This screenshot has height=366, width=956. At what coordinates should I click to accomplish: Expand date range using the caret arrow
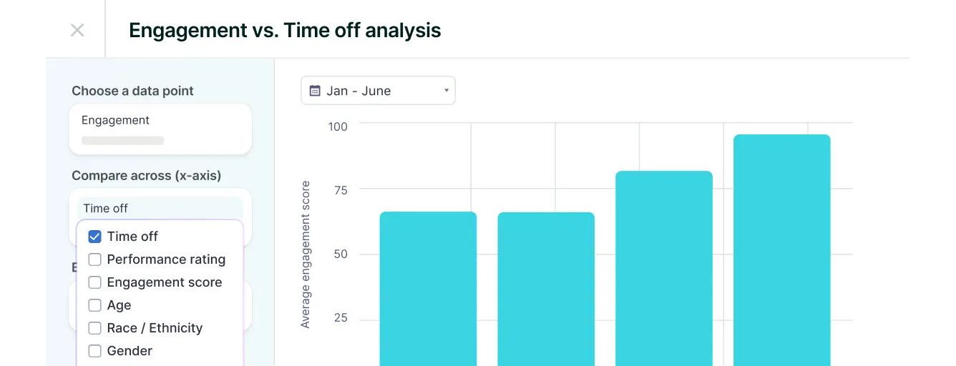click(x=446, y=91)
